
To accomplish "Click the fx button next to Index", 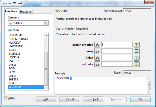I will pos(97,58).
